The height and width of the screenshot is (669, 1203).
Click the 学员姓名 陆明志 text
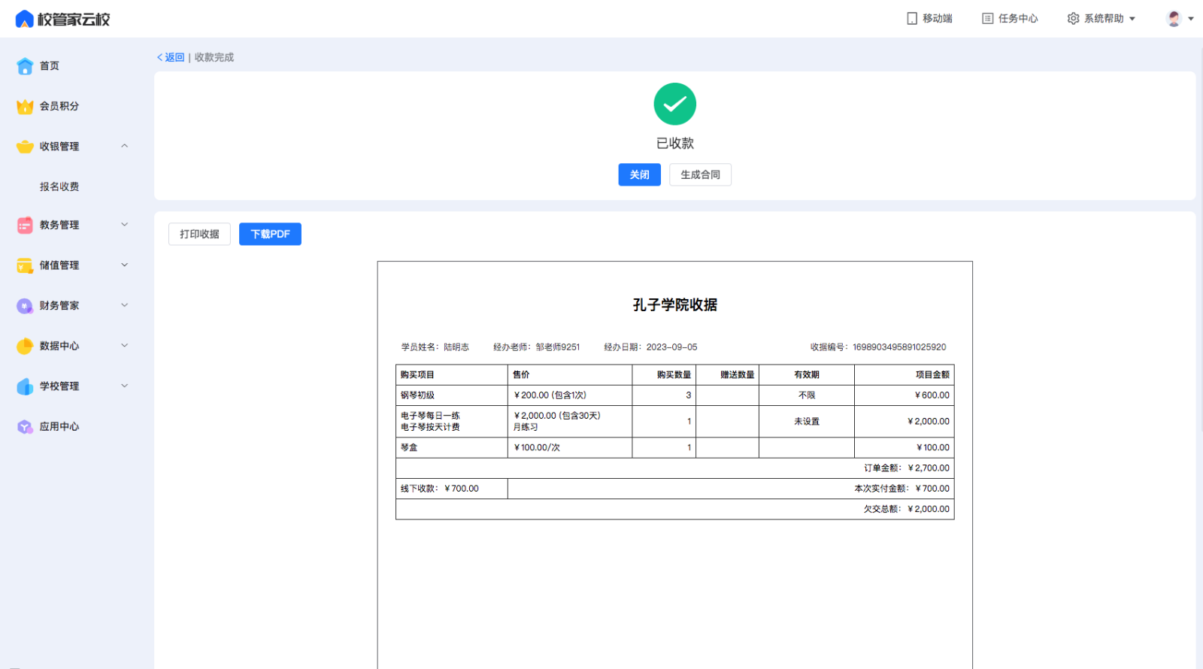[435, 347]
